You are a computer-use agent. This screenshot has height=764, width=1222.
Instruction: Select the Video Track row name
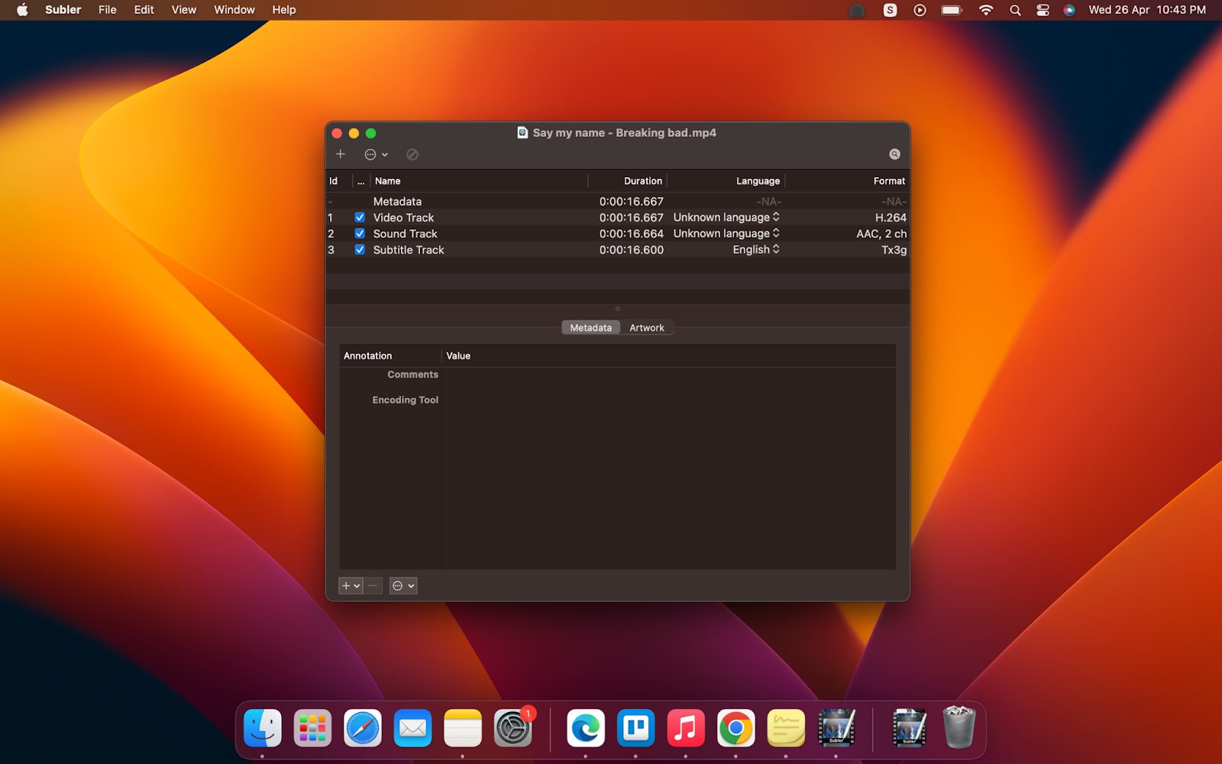pos(403,218)
